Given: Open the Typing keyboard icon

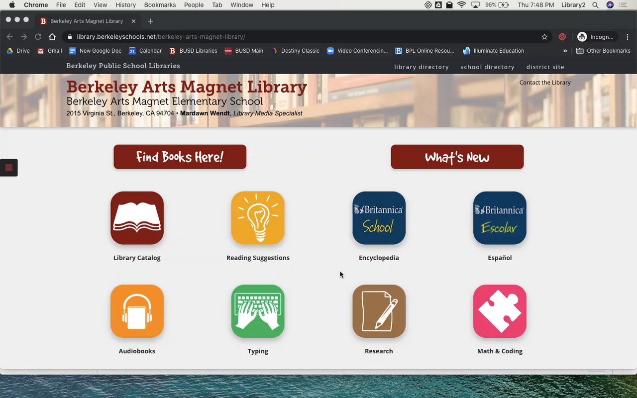Looking at the screenshot, I should pos(258,311).
